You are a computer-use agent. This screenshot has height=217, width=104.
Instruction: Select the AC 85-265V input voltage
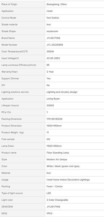point(53,58)
